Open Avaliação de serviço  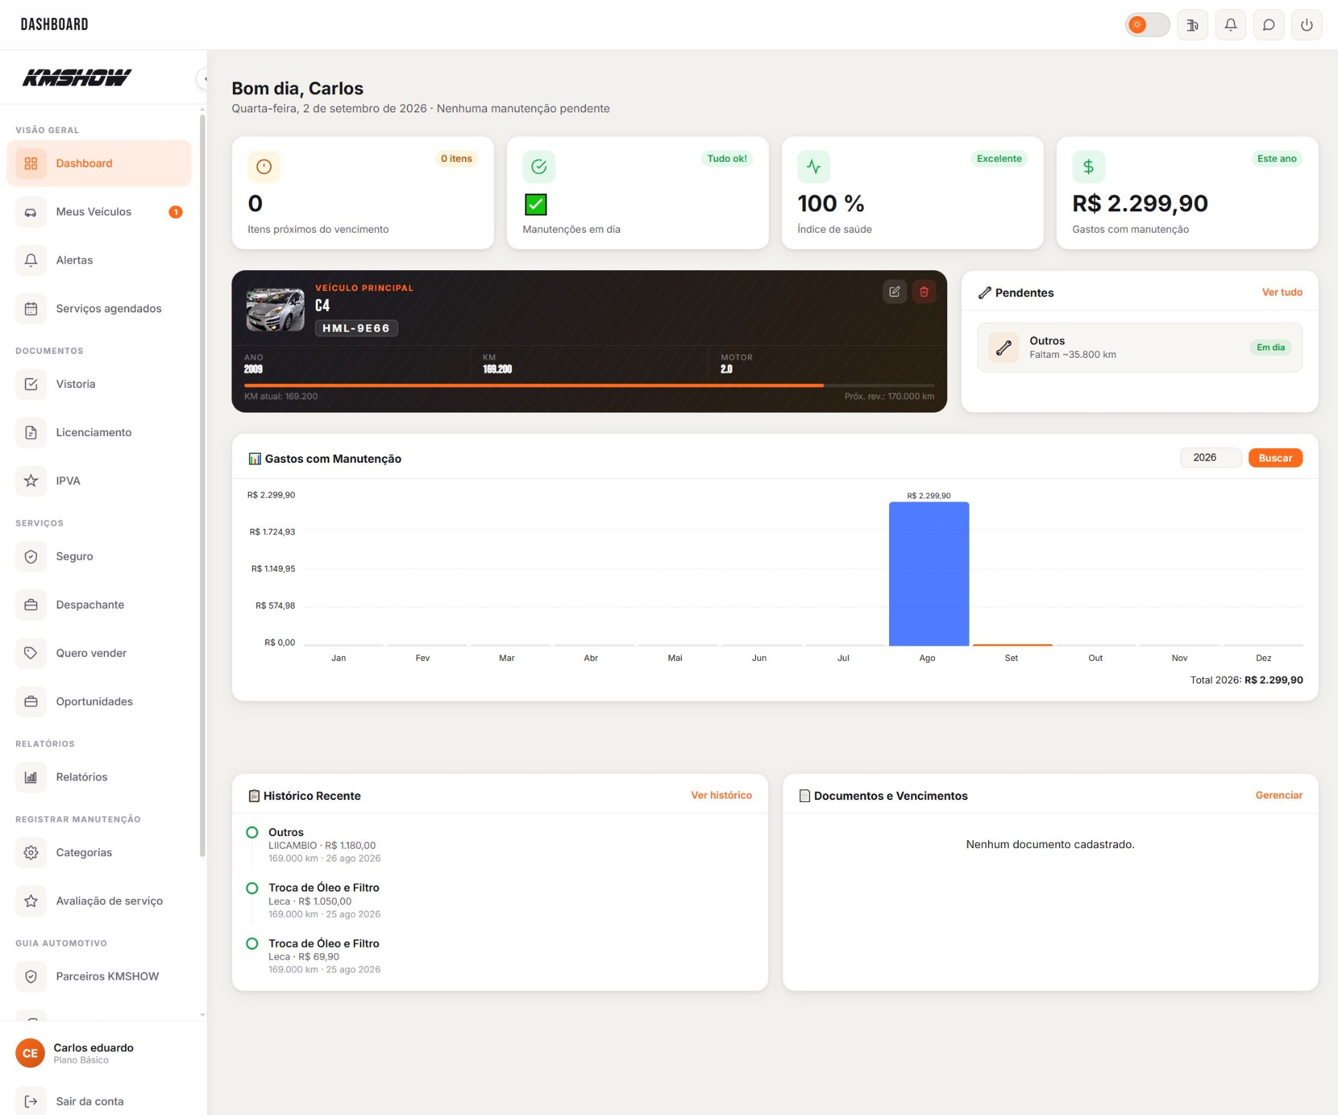[x=99, y=901]
